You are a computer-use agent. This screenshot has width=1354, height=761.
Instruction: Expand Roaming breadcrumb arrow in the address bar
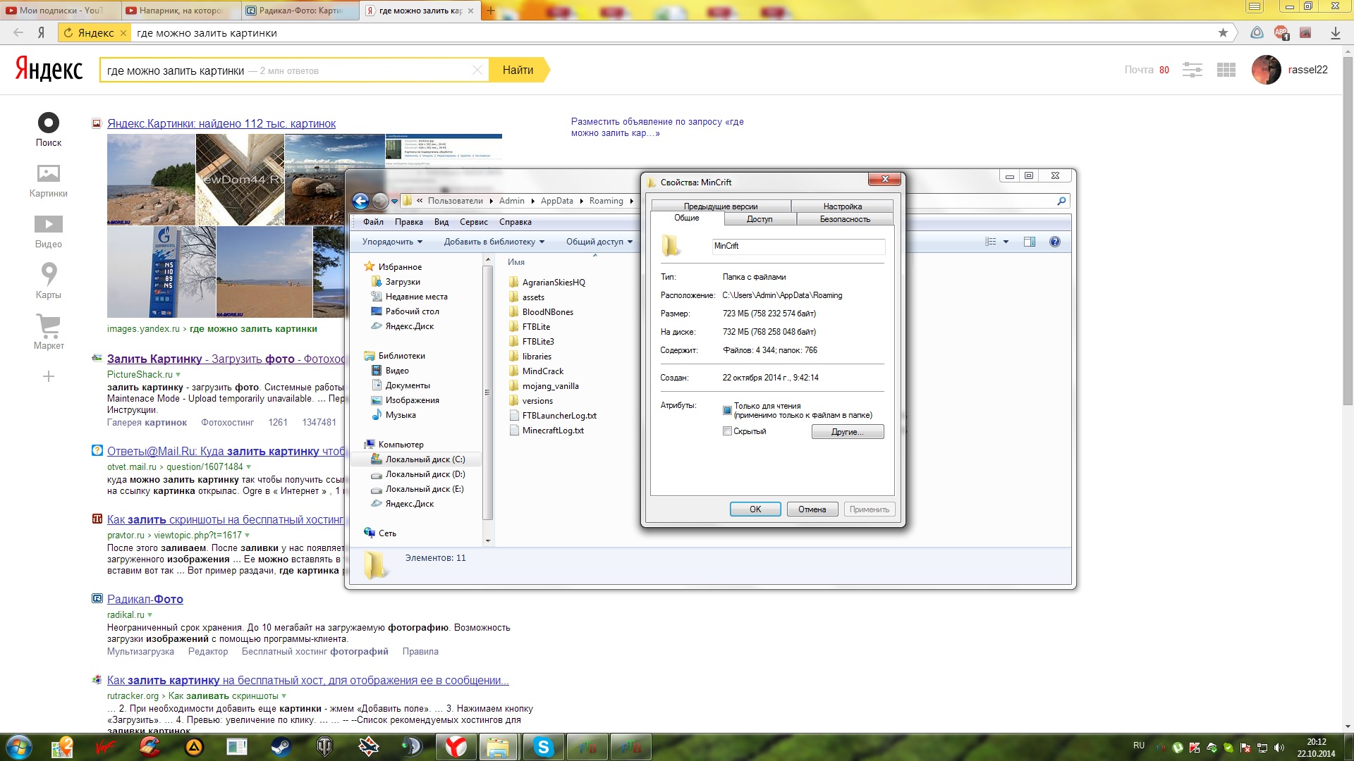[631, 202]
